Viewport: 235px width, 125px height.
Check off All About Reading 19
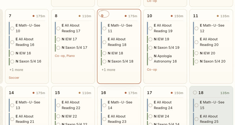point(150,28)
